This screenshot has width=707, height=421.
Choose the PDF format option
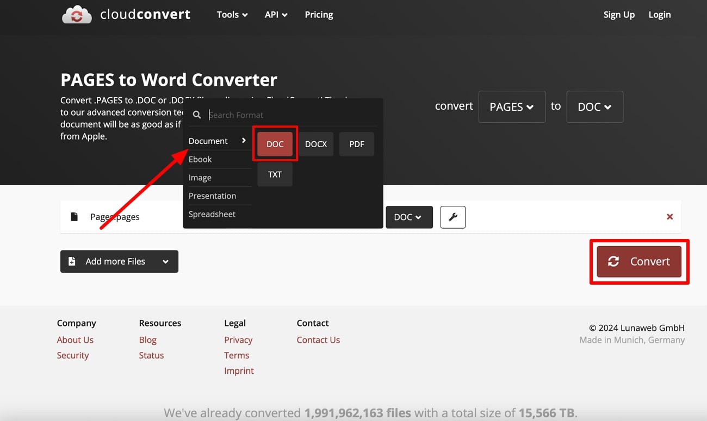[x=357, y=144]
